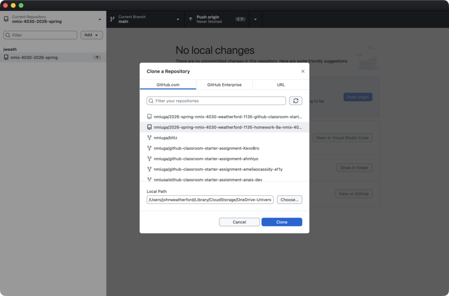Click the repo icon beside the highlighted homework-9a repository

click(149, 127)
